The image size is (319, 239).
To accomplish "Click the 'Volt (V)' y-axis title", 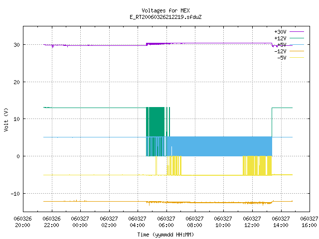I will (6, 119).
